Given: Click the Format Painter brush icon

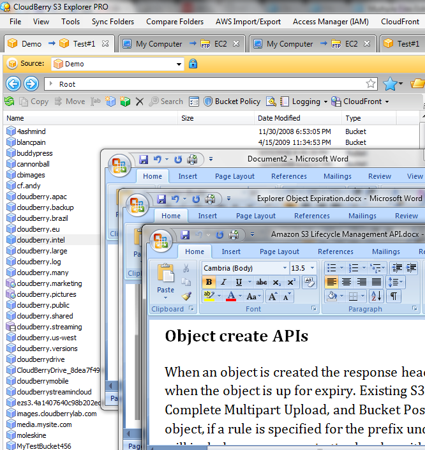Looking at the screenshot, I should pos(186,296).
